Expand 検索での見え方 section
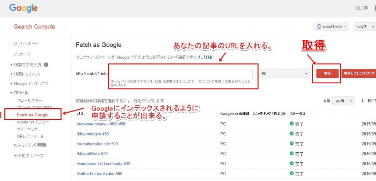The image size is (376, 181). coord(27,65)
